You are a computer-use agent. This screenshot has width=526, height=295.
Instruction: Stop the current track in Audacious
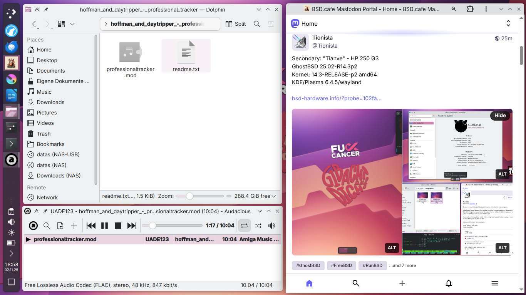(118, 226)
